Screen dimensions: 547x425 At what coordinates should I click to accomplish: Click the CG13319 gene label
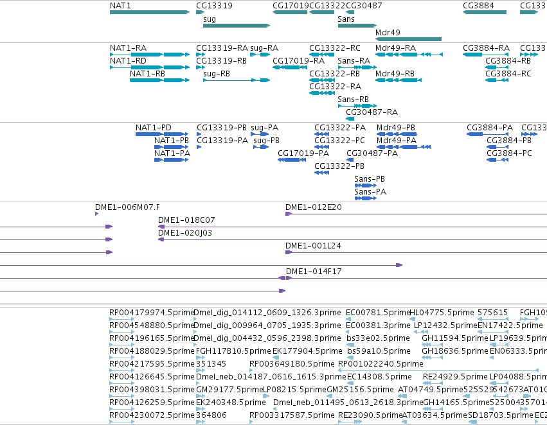pyautogui.click(x=214, y=6)
